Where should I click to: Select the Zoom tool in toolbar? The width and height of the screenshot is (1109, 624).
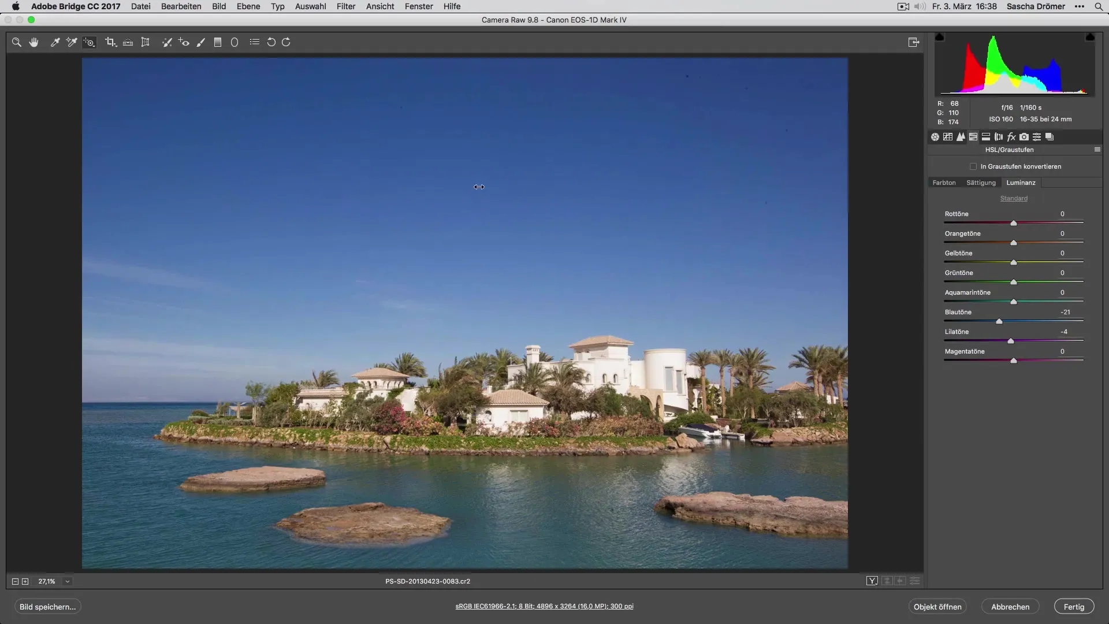[x=17, y=42]
